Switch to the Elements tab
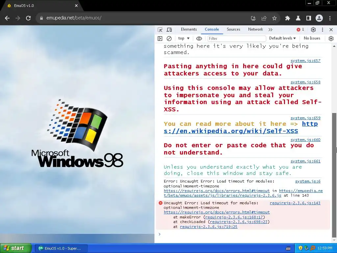Image resolution: width=337 pixels, height=253 pixels. pos(189,29)
